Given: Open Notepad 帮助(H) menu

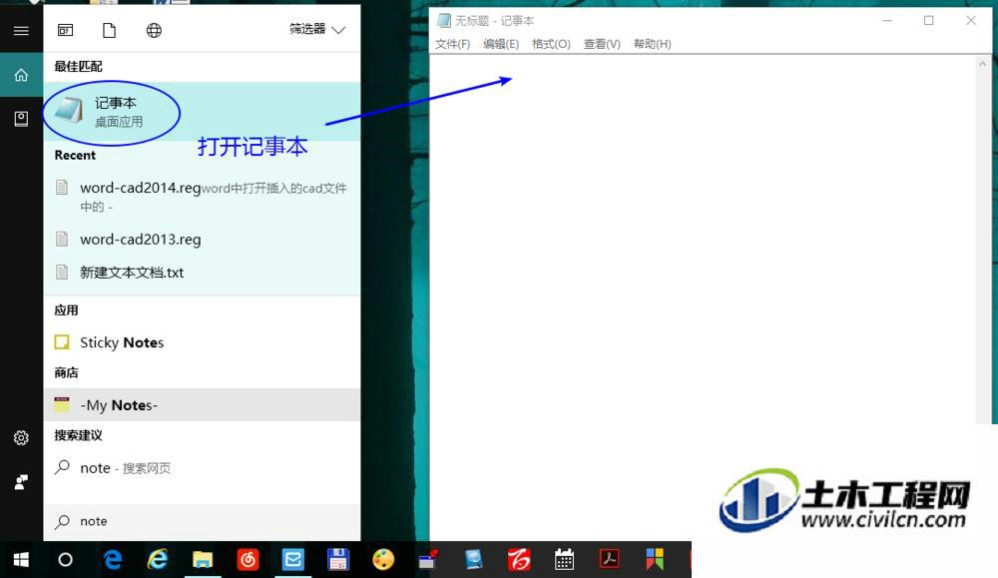Looking at the screenshot, I should tap(653, 44).
